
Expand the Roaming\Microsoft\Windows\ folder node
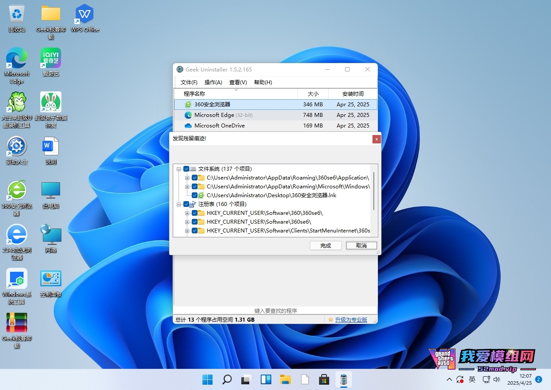tap(187, 187)
